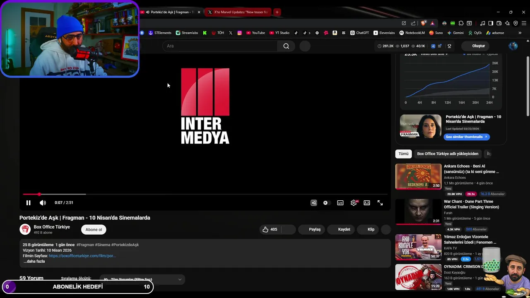Click the playhead marker at 0:07
Image resolution: width=530 pixels, height=298 pixels.
click(39, 194)
